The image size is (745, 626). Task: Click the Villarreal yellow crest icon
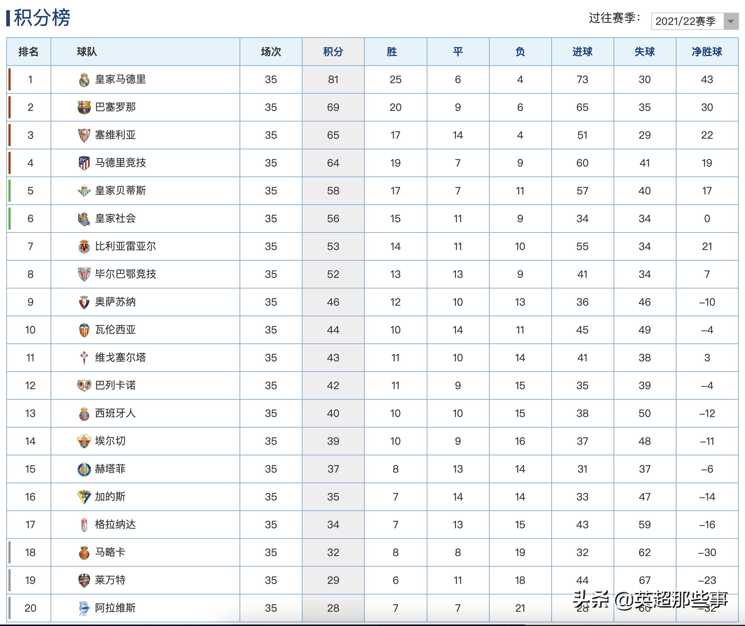pyautogui.click(x=84, y=247)
